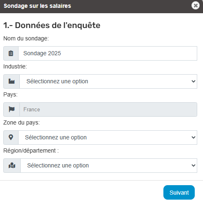Click the "Région/département :" label
Screen dimensions: 203x200
[31, 151]
